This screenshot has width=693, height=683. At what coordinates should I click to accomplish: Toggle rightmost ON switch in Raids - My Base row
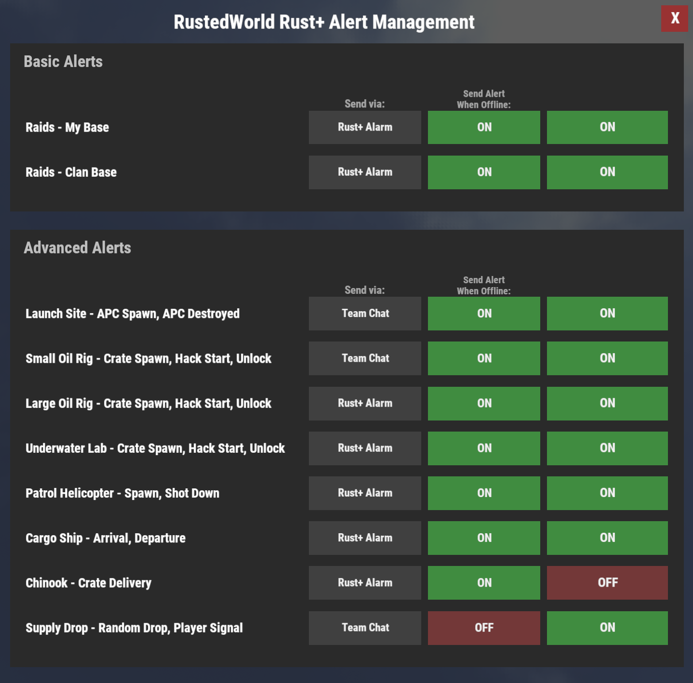coord(607,128)
